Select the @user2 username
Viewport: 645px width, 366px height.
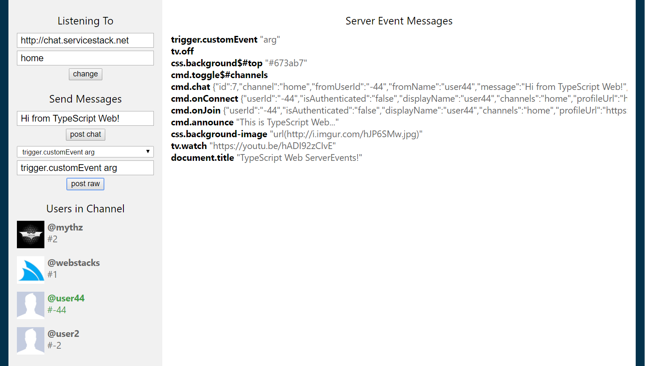[63, 334]
